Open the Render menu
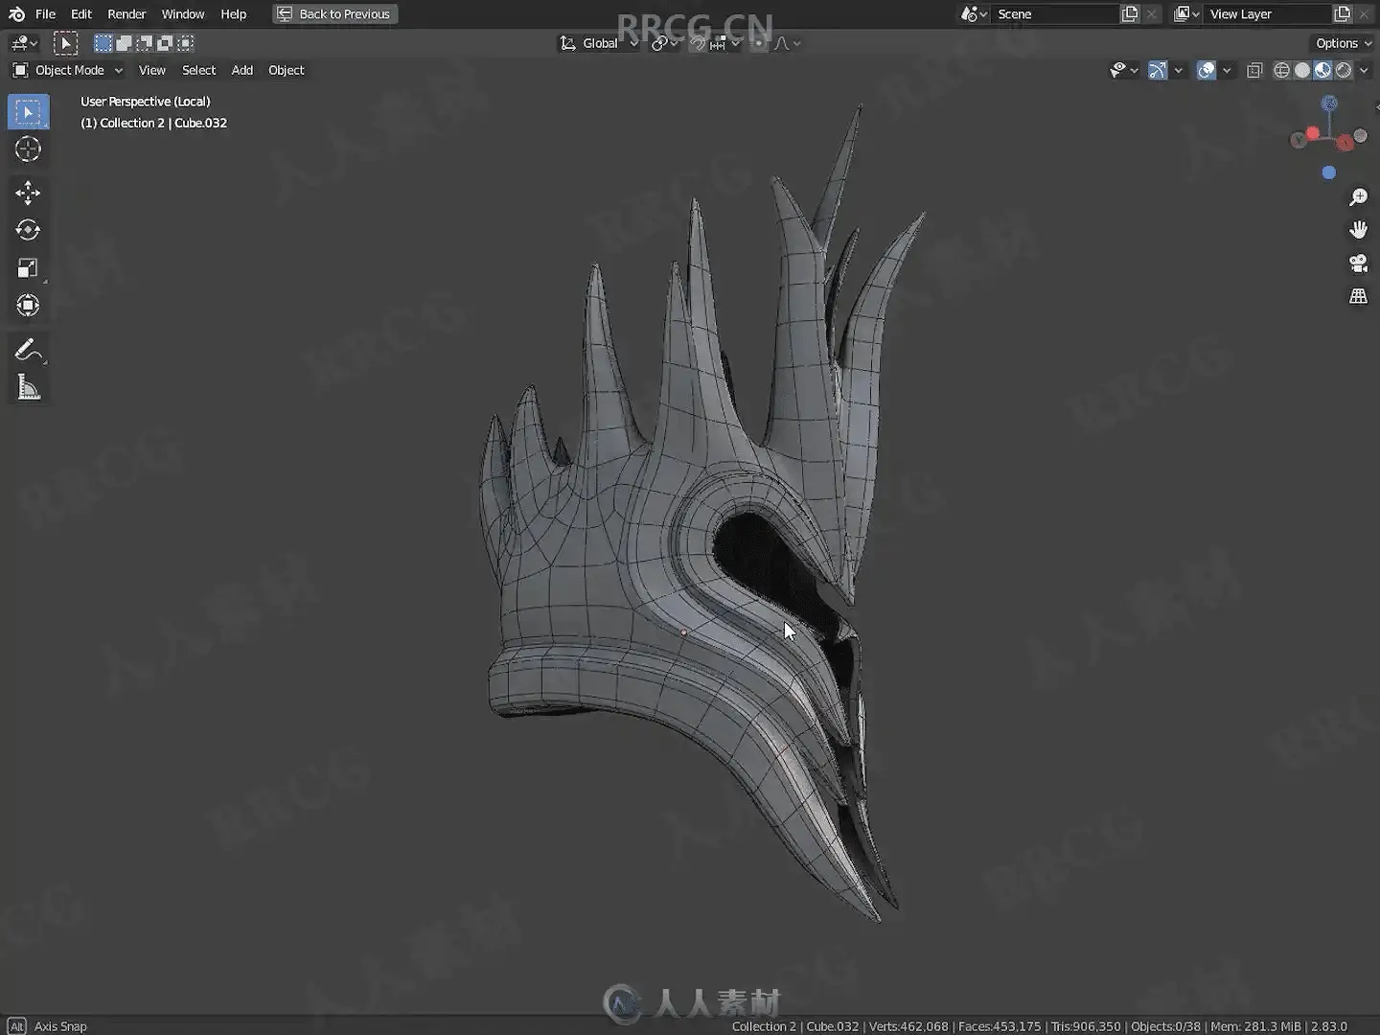Screen dimensions: 1380x1035 [126, 14]
